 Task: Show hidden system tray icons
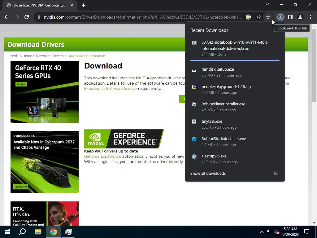pyautogui.click(x=262, y=232)
